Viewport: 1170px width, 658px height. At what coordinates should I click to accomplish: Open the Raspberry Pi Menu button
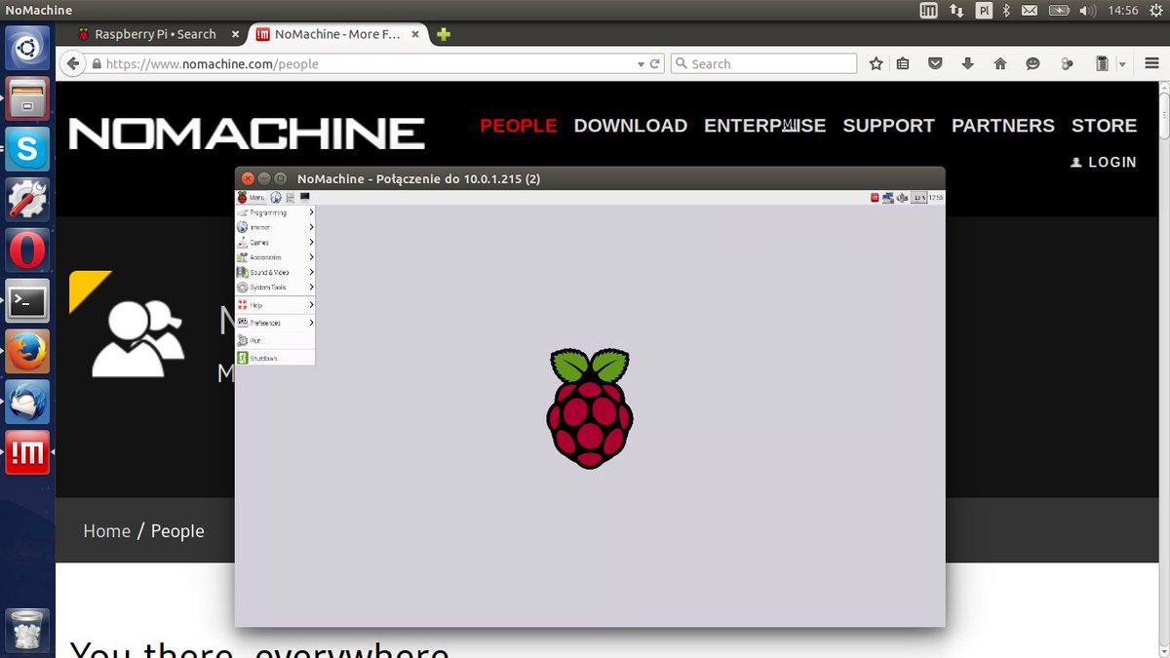pos(251,198)
